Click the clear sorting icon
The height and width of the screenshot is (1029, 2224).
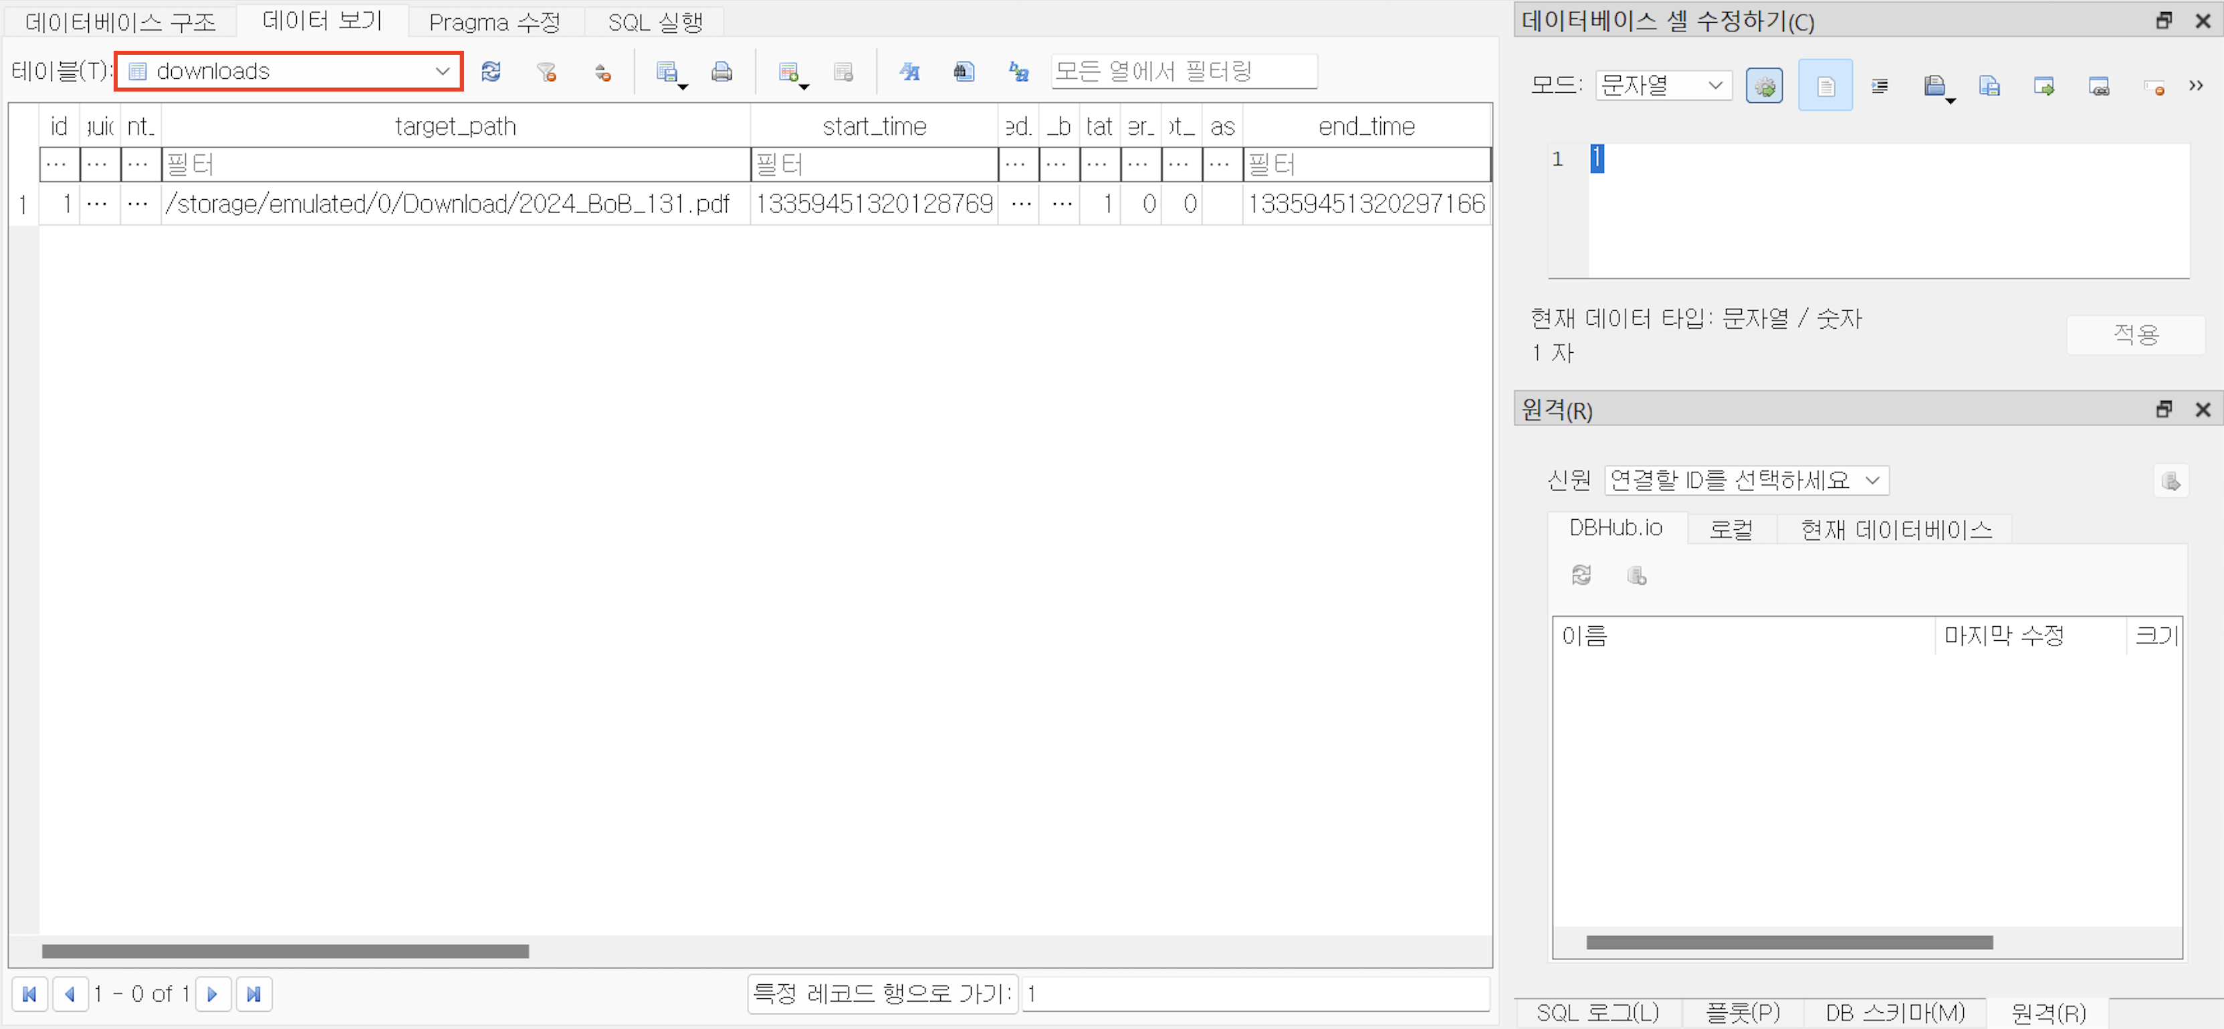tap(602, 72)
